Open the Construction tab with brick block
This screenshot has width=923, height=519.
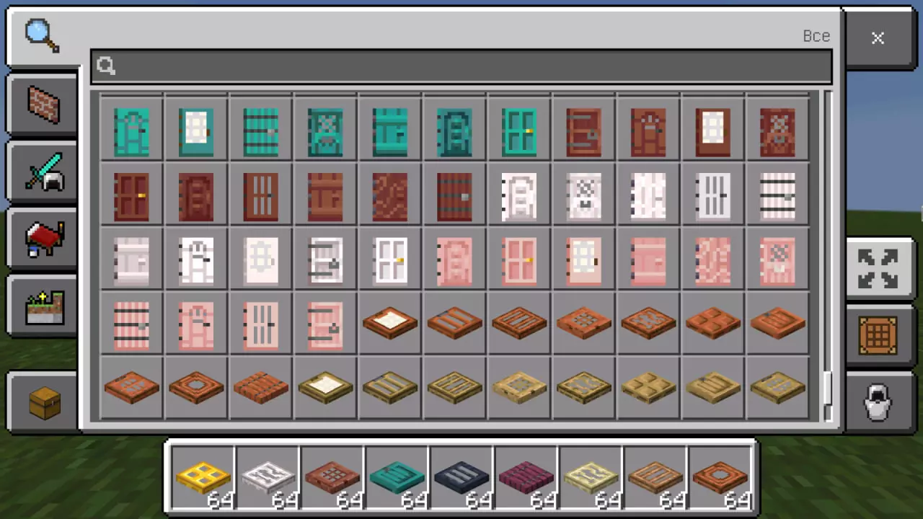pos(43,105)
